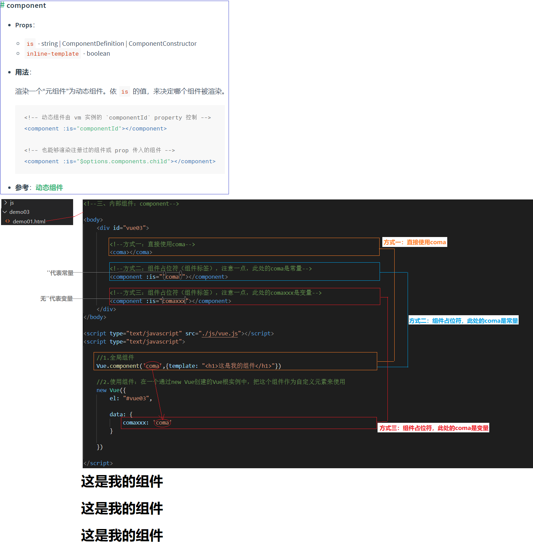Click the blue 方式二 annotation label
Image resolution: width=533 pixels, height=542 pixels.
coord(463,320)
